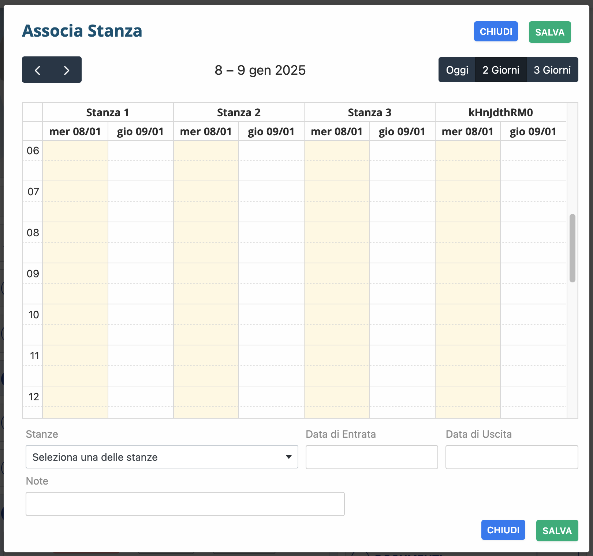The height and width of the screenshot is (556, 593).
Task: Select Stanza 3 Wednesday 10:00 slot
Action: [337, 314]
